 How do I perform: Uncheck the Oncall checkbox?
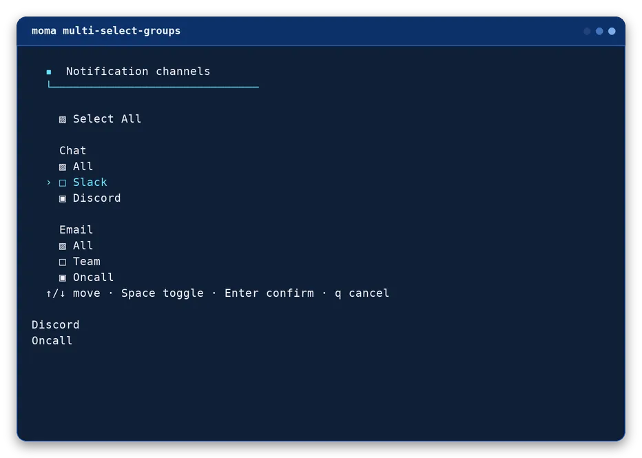[63, 278]
